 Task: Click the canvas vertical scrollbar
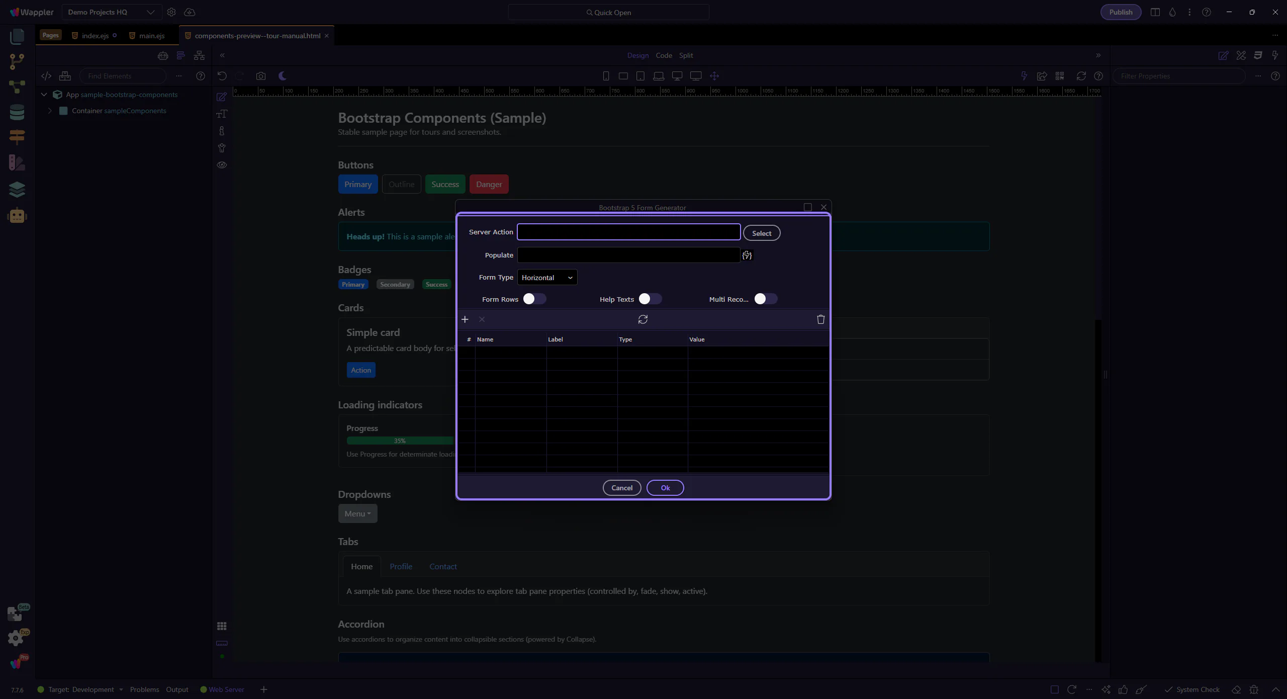point(1098,490)
